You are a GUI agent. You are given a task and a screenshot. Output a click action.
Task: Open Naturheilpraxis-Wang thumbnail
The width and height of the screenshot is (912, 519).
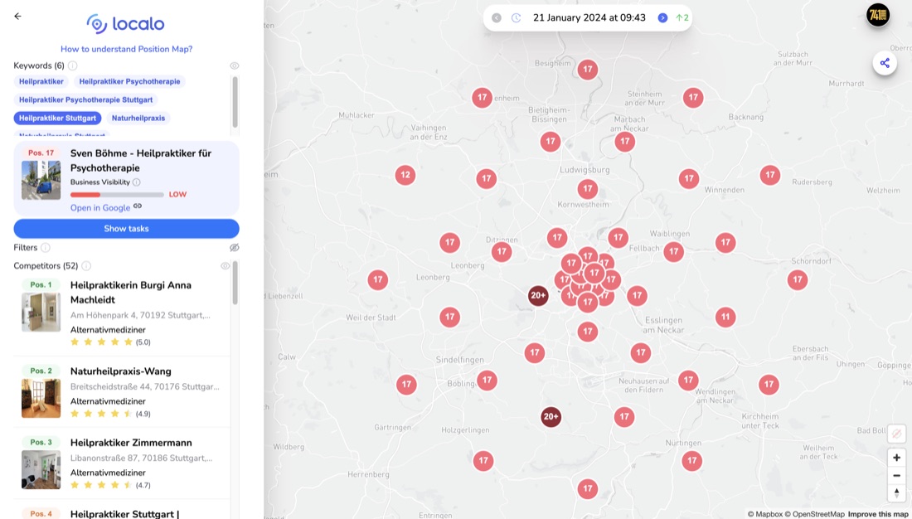click(41, 399)
